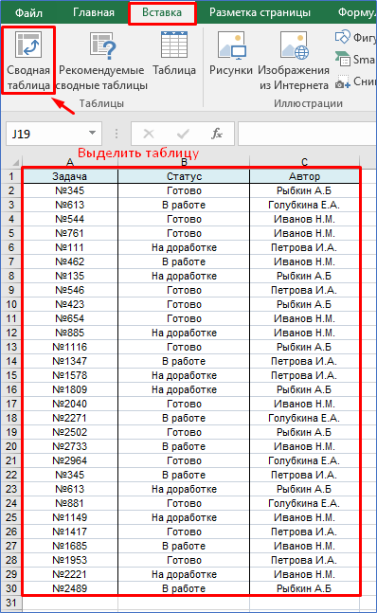
Task: Insert Рисунки from the ribbon
Action: click(231, 55)
